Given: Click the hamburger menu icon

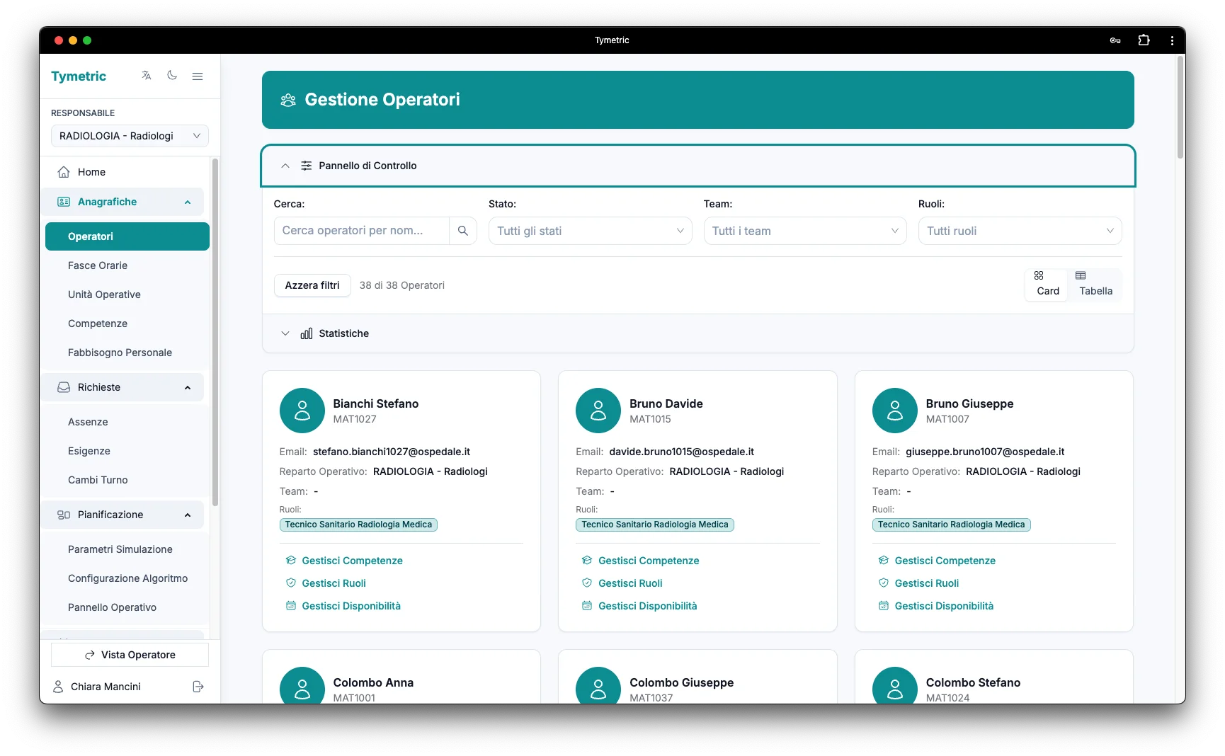Looking at the screenshot, I should (197, 76).
